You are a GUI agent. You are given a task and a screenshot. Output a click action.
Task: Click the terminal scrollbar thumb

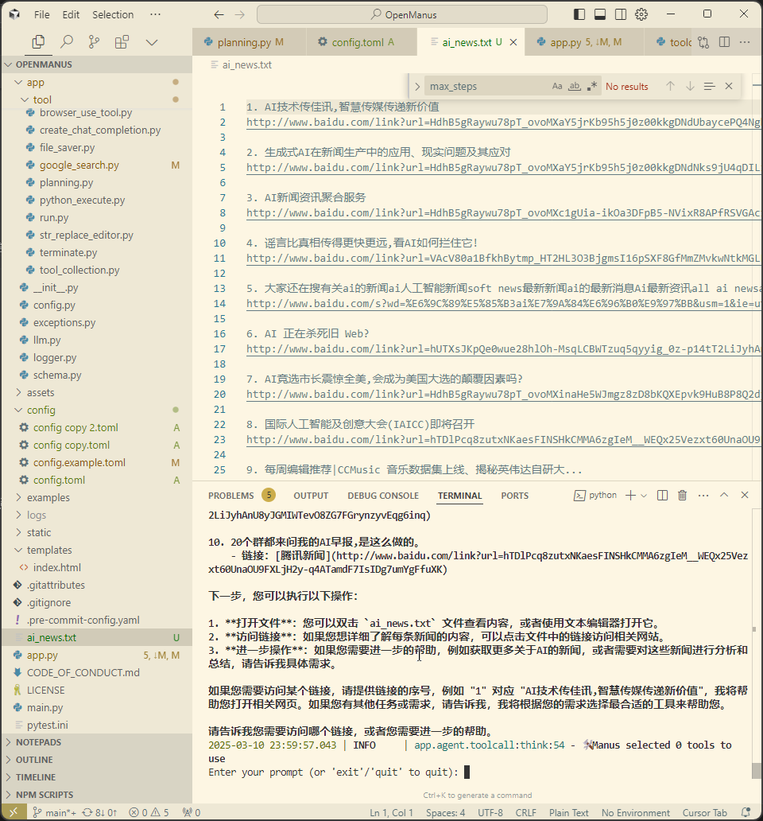click(x=755, y=770)
